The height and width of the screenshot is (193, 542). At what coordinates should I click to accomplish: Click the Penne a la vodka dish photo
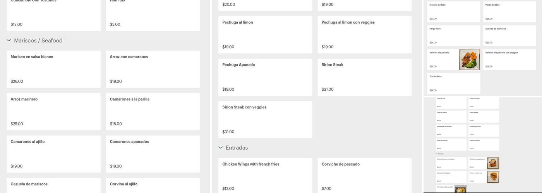(x=493, y=177)
